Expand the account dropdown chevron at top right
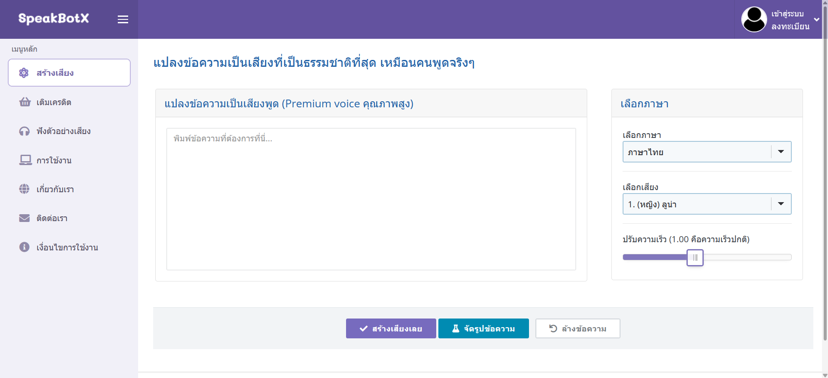This screenshot has height=378, width=828. 816,19
